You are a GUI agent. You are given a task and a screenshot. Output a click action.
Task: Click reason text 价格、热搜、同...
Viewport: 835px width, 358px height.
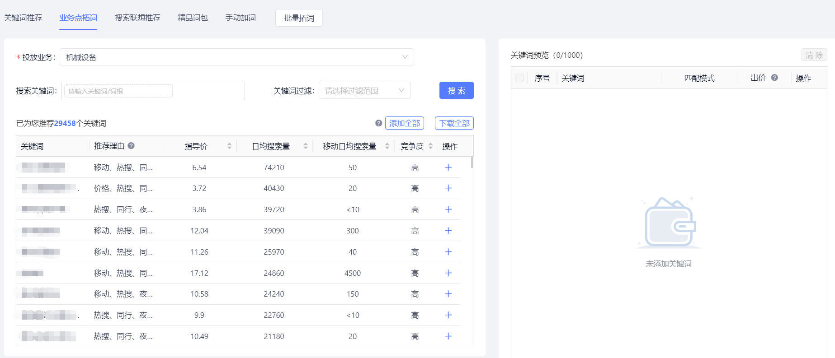pyautogui.click(x=123, y=188)
